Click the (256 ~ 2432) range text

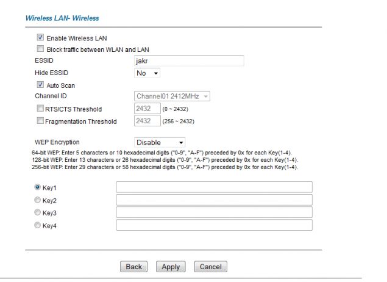[x=179, y=121]
